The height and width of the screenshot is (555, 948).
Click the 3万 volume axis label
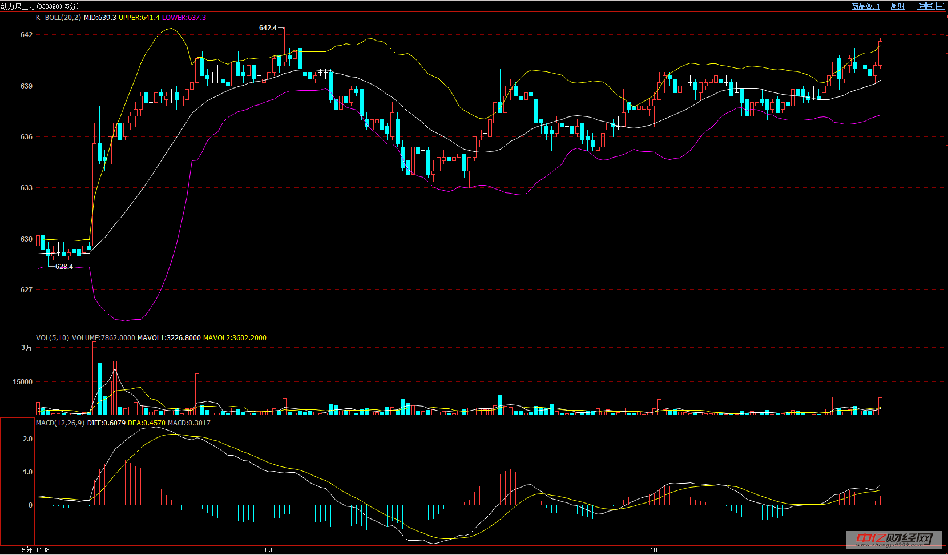pos(27,348)
